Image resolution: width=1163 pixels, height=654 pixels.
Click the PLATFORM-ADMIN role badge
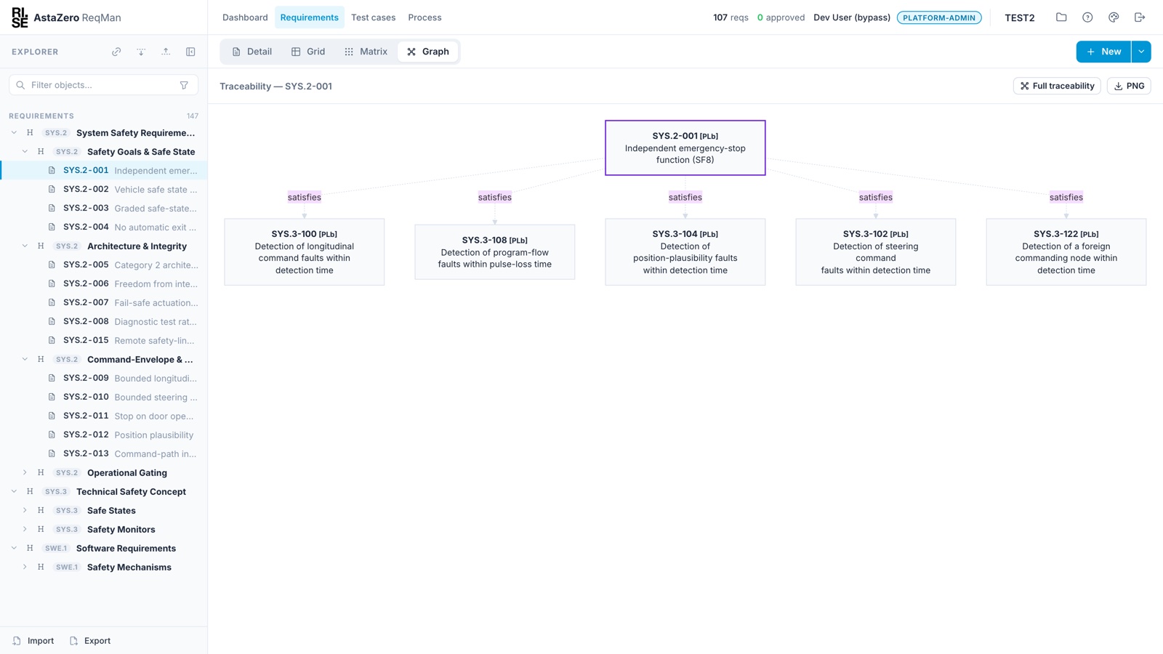point(939,17)
